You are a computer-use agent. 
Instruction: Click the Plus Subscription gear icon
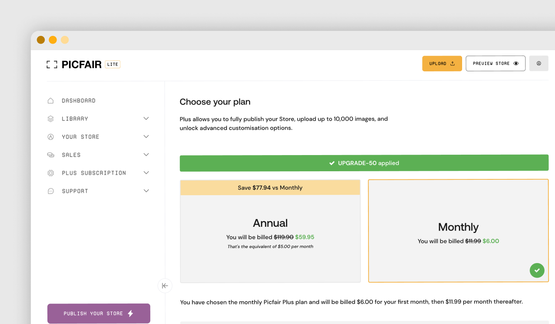click(x=50, y=173)
